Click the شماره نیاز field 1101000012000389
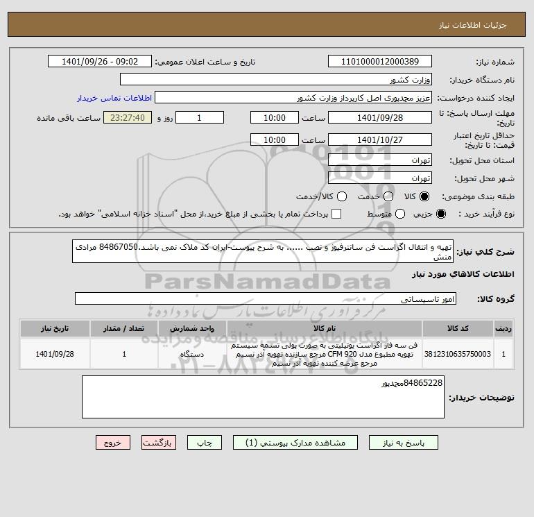The height and width of the screenshot is (517, 534). 380,62
